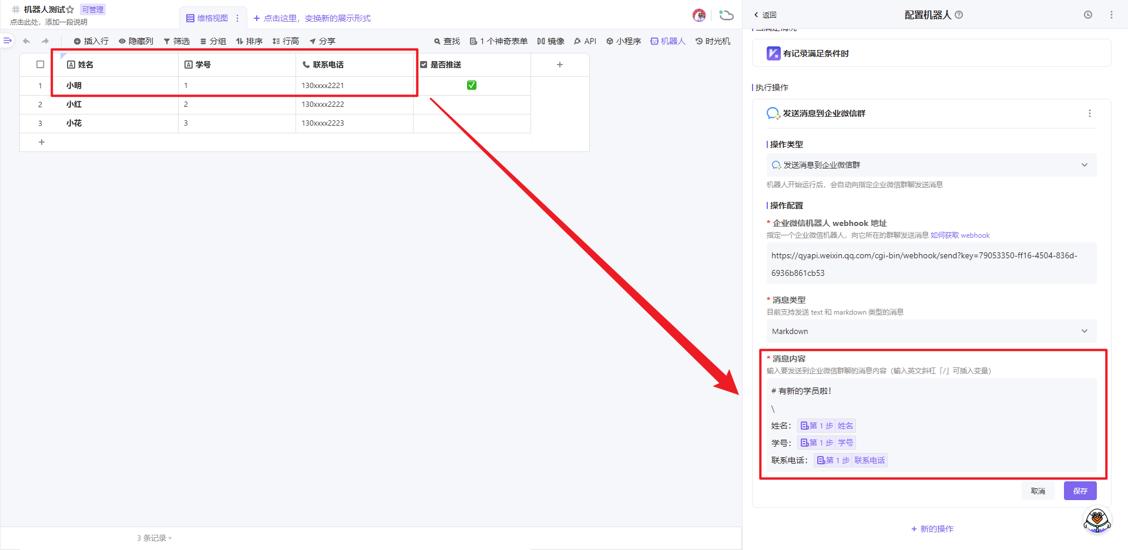Open the help mascot chat icon

point(1097,520)
